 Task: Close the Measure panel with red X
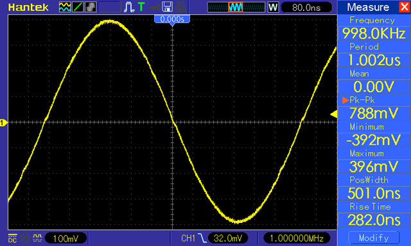[x=405, y=7]
